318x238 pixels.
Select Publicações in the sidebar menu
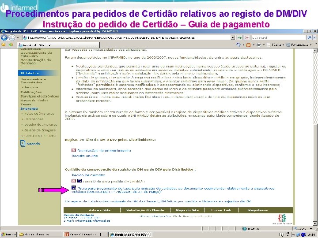[x=31, y=92]
